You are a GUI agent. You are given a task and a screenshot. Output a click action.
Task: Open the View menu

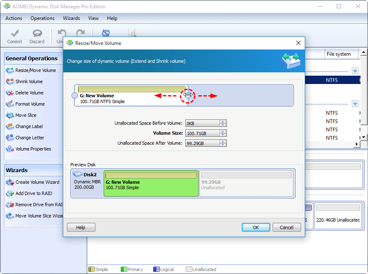(93, 18)
